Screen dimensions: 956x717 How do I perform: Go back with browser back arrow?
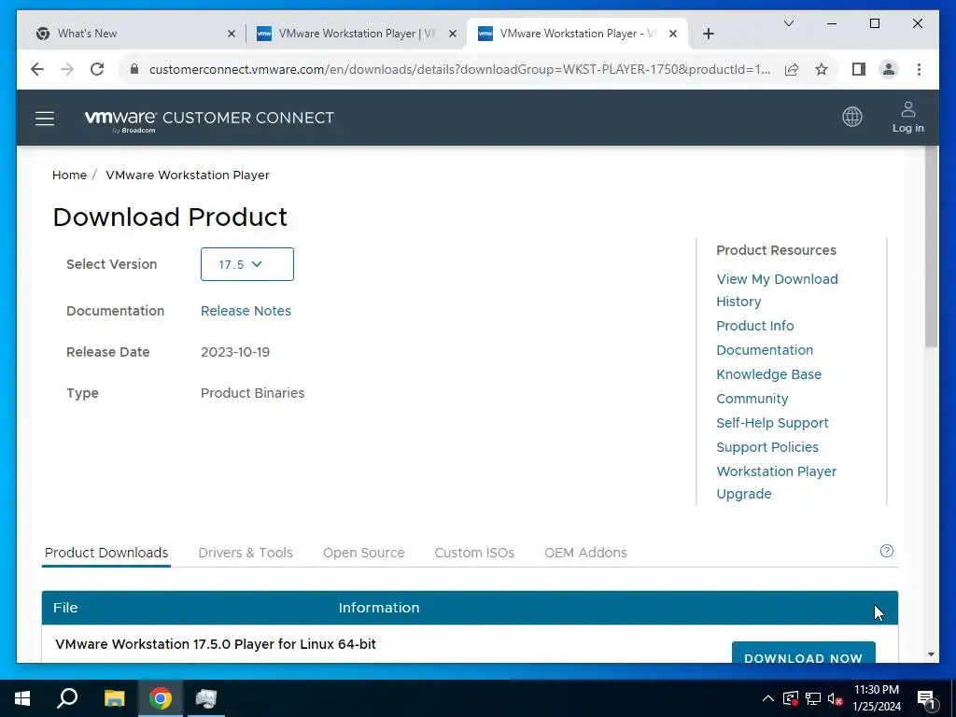coord(37,69)
